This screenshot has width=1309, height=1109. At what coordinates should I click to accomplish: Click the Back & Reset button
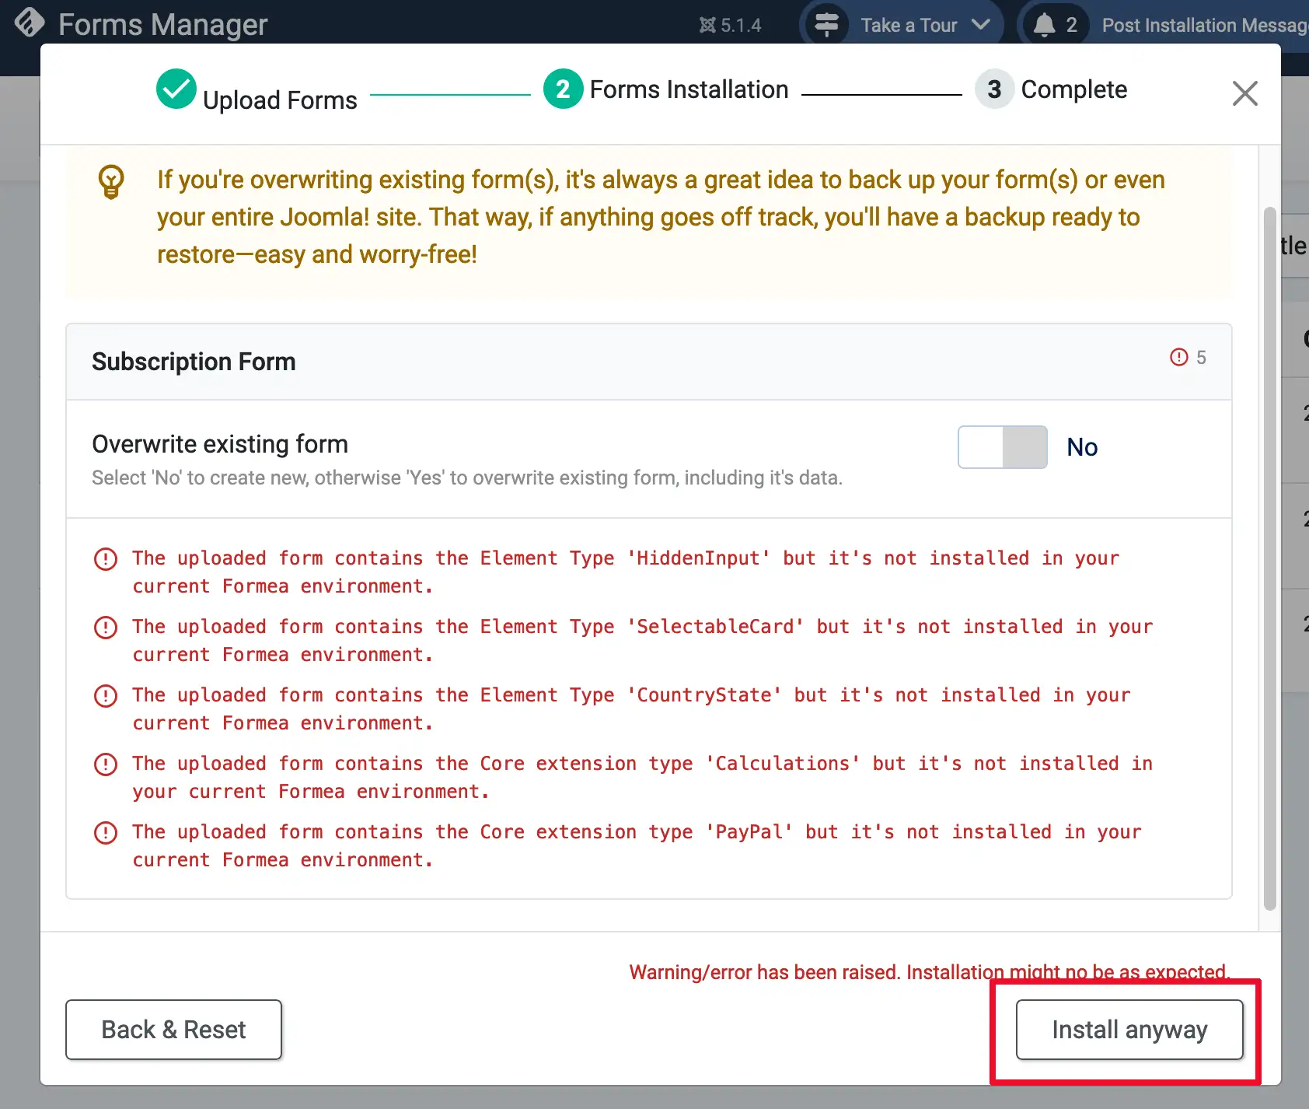(173, 1030)
